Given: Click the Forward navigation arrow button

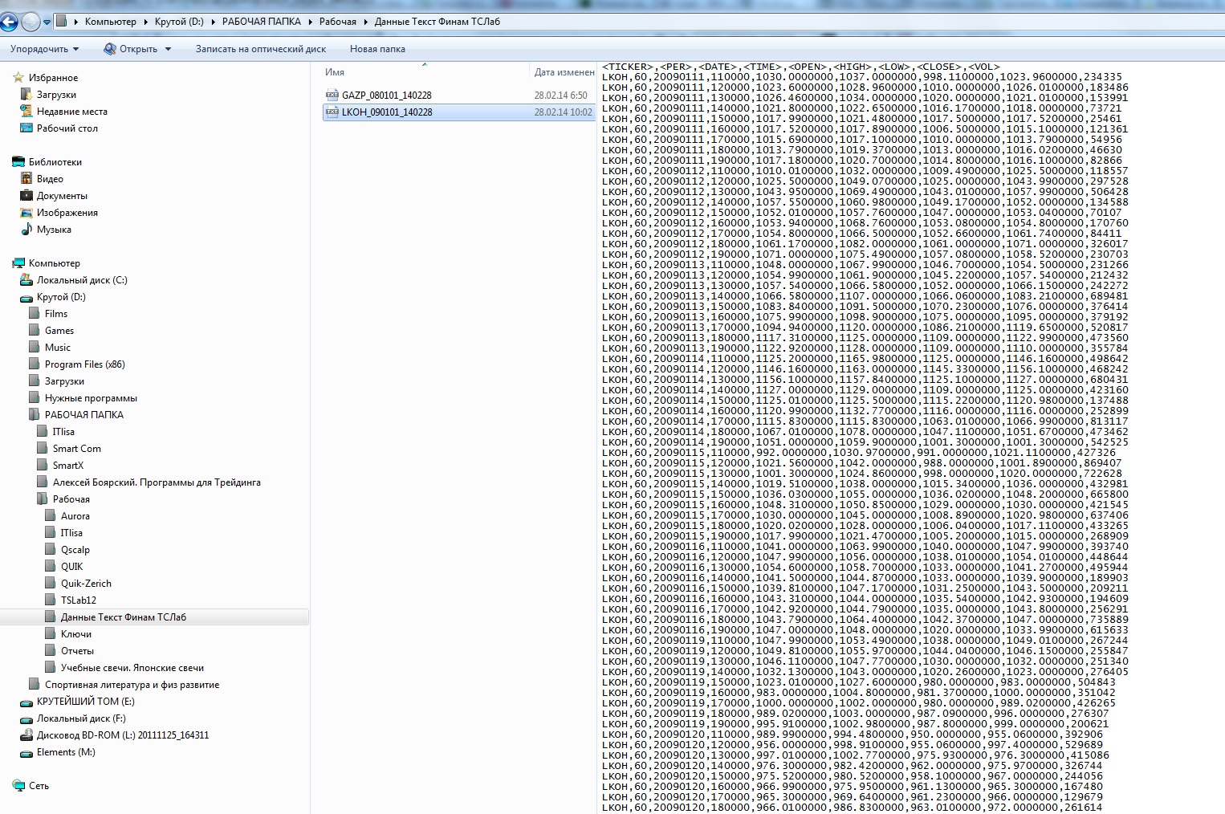Looking at the screenshot, I should (31, 22).
